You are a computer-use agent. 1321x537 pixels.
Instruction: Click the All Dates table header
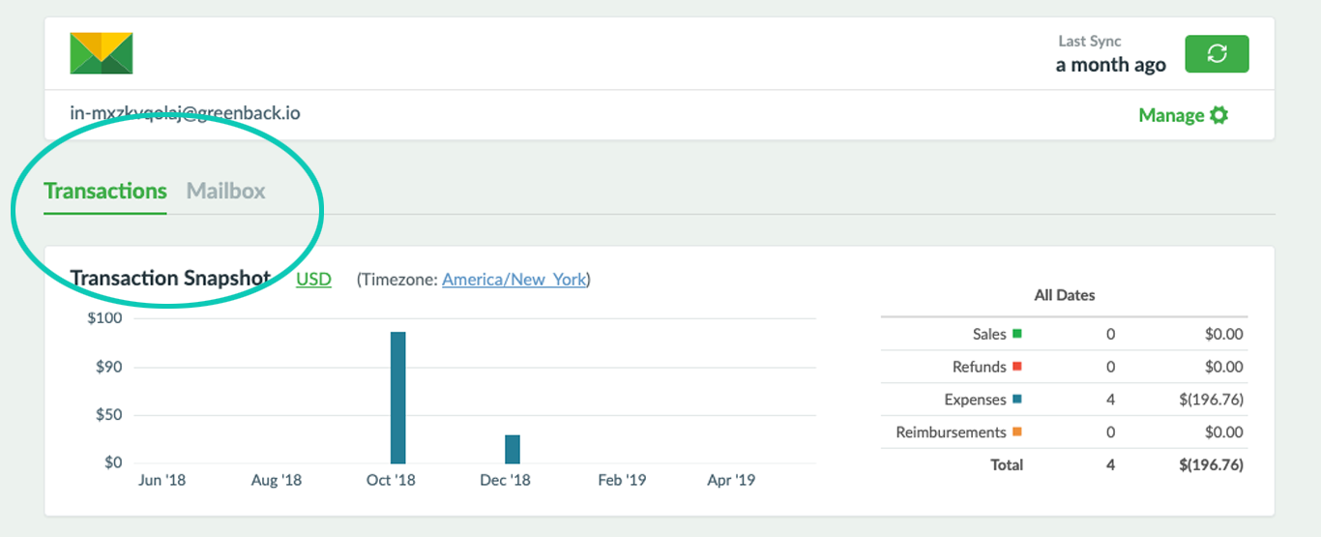point(1064,295)
